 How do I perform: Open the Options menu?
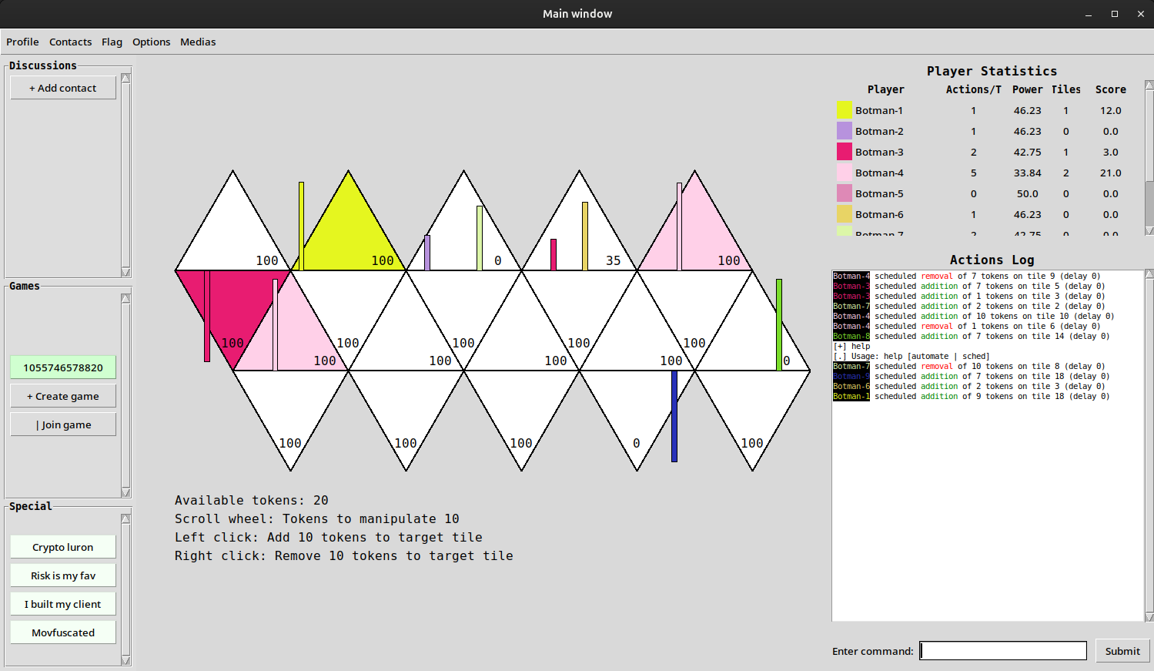tap(151, 42)
